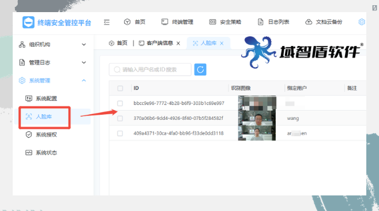Click the blurred thumbnail in the bbcc9e96 row
Screen dimensions: 379x211
[x=257, y=103]
